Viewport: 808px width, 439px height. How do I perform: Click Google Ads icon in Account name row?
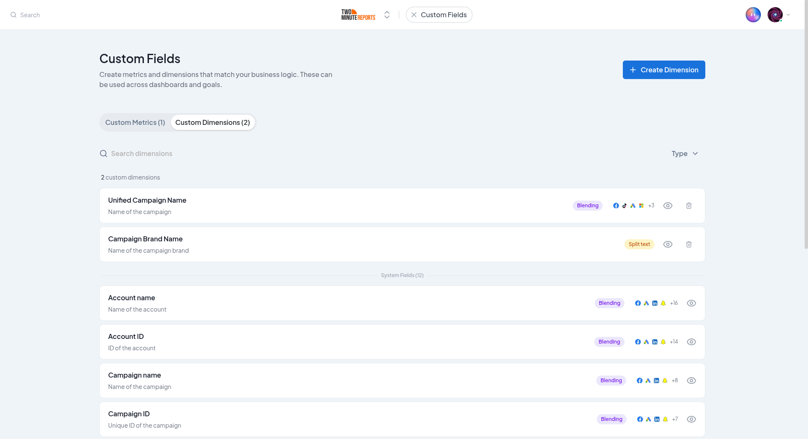[x=646, y=303]
